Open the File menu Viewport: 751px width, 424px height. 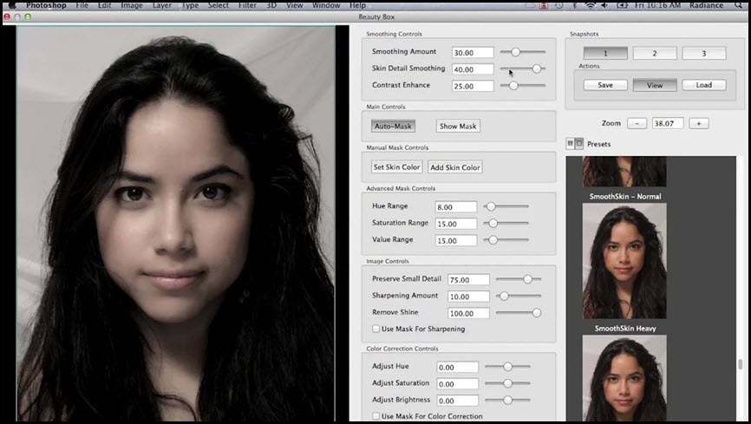[x=82, y=5]
